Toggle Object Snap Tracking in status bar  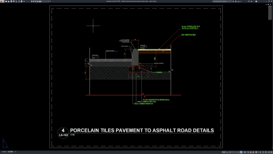click(238, 152)
